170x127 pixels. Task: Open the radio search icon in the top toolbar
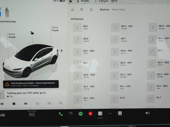[x=82, y=10]
